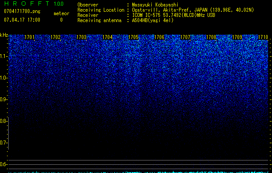Image resolution: width=272 pixels, height=173 pixels.
Task: Click the 1701 time marker
Action: (x=29, y=37)
